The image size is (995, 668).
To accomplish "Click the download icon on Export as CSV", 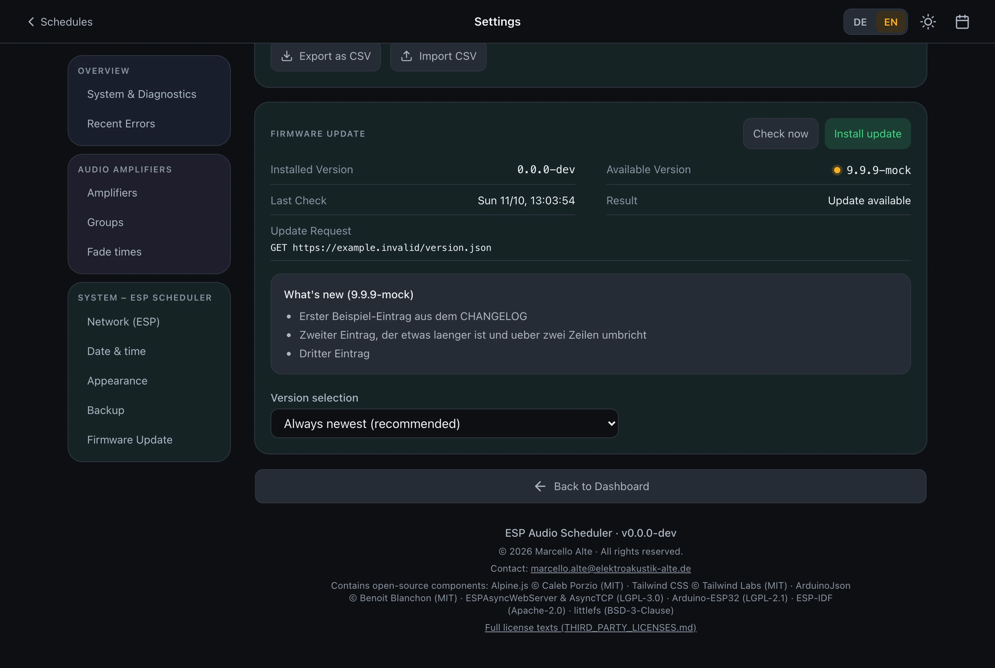I will point(287,56).
